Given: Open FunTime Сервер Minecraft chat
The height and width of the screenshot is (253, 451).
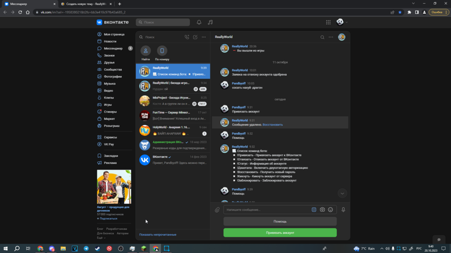Looking at the screenshot, I should [173, 115].
